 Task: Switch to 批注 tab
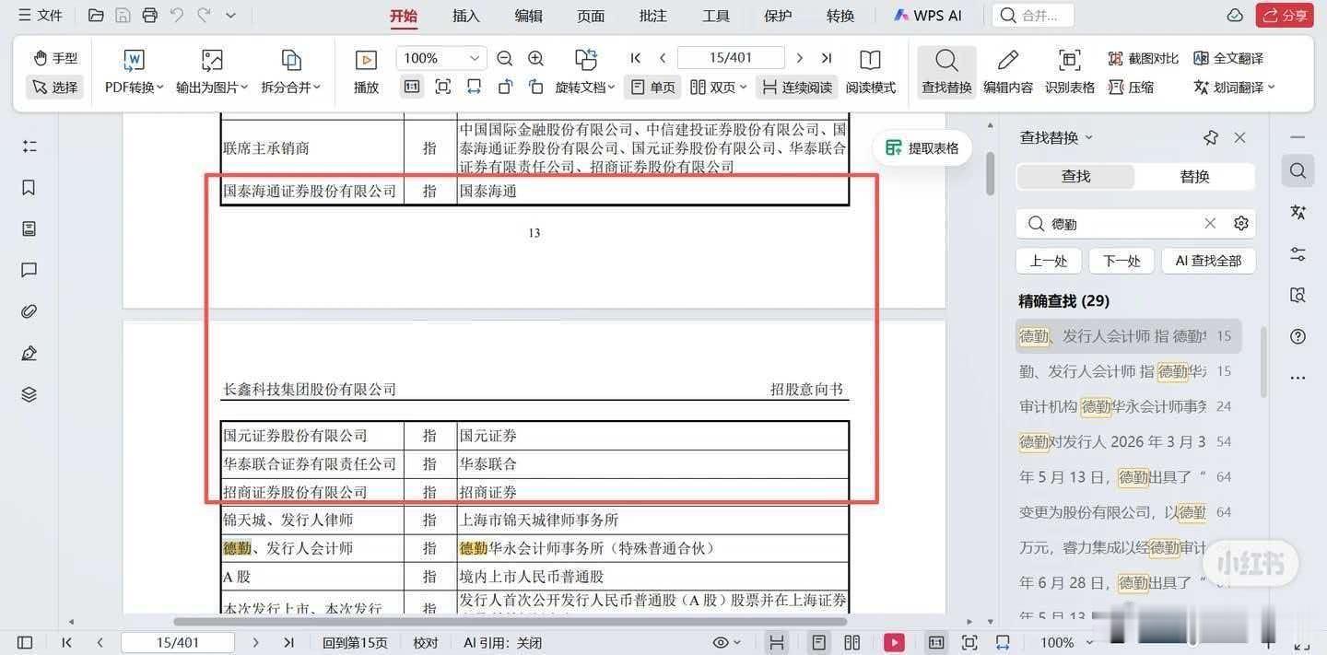click(653, 16)
